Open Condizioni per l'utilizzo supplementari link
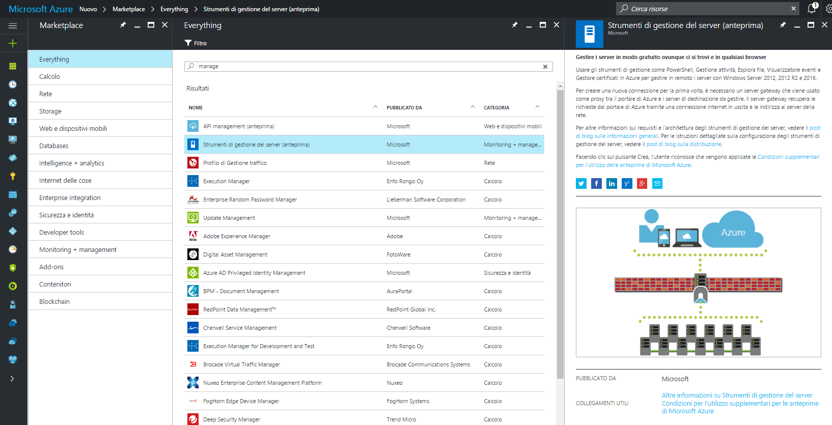Image resolution: width=832 pixels, height=425 pixels. pyautogui.click(x=740, y=407)
